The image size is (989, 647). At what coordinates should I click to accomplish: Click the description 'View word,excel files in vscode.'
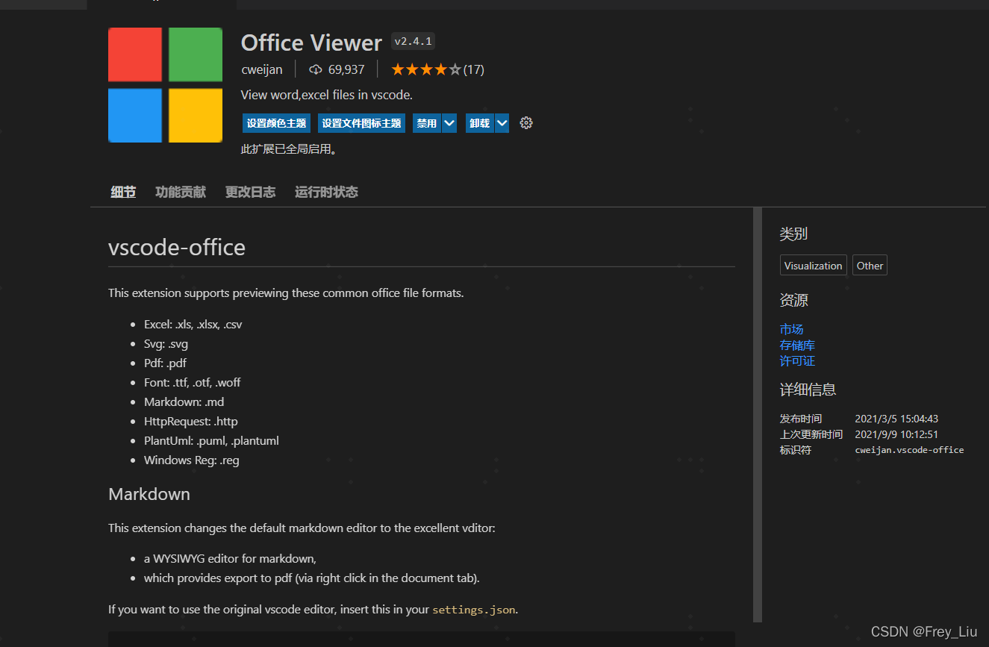coord(327,96)
